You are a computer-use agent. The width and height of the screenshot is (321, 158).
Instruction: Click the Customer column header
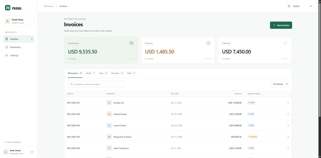[x=111, y=94]
